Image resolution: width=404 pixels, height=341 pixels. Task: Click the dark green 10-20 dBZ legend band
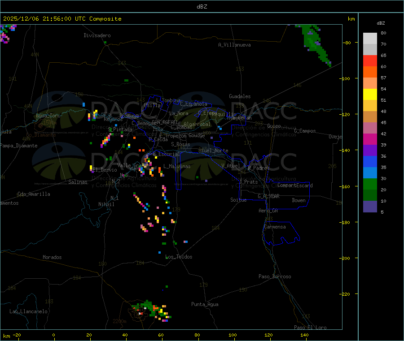[x=370, y=195]
